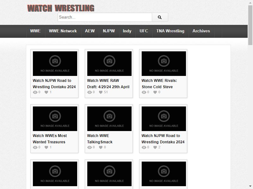Open the Archives menu item

coord(201,31)
